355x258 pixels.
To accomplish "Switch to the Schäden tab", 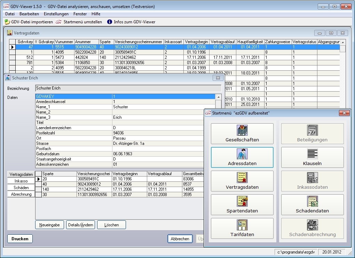I will pos(21,188).
